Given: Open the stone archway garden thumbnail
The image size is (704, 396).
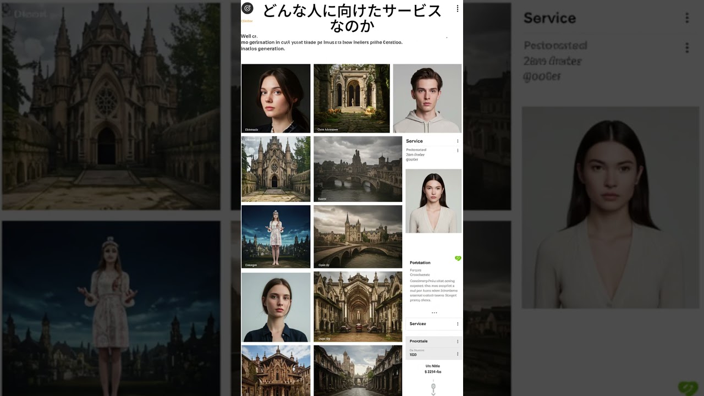Looking at the screenshot, I should click(351, 98).
